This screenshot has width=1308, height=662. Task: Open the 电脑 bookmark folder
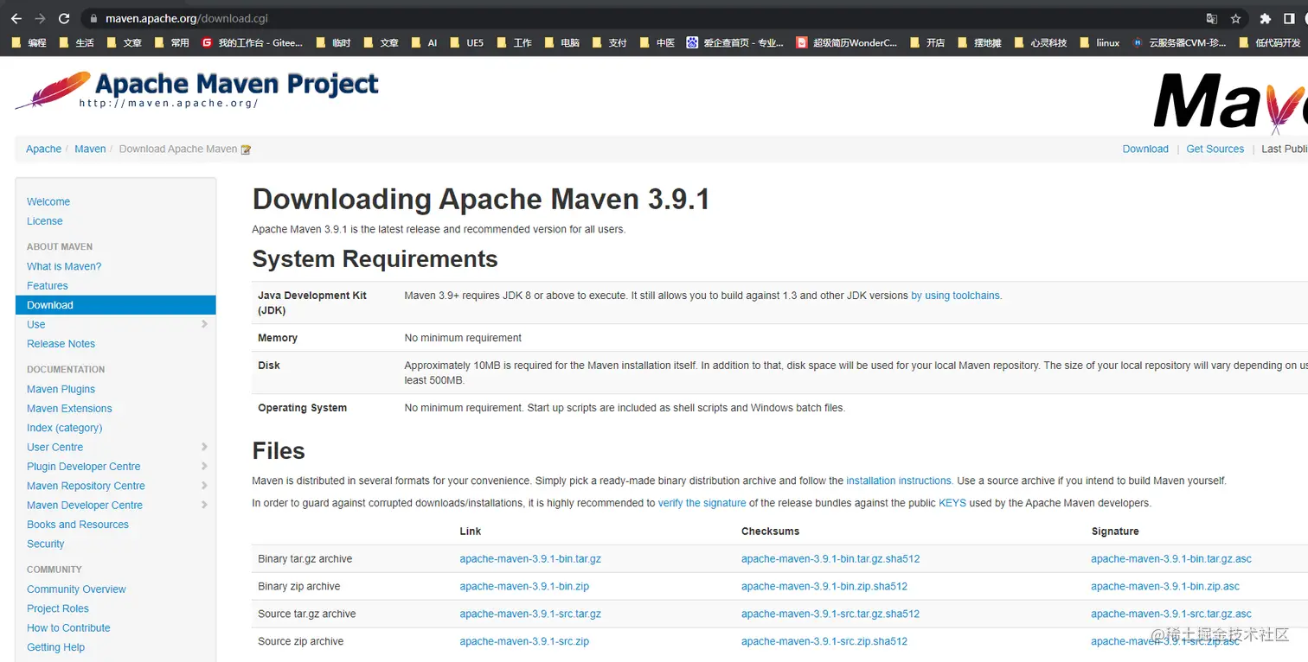pos(562,42)
